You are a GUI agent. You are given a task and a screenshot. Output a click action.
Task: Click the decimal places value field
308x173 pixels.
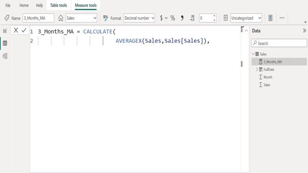point(206,18)
